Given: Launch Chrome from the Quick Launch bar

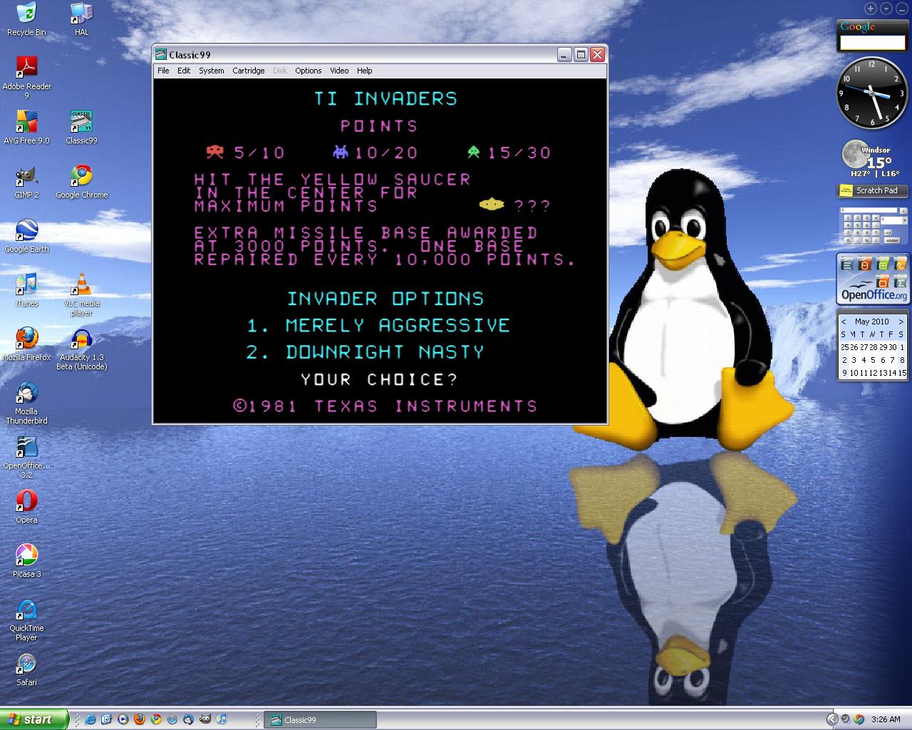Looking at the screenshot, I should click(x=156, y=719).
